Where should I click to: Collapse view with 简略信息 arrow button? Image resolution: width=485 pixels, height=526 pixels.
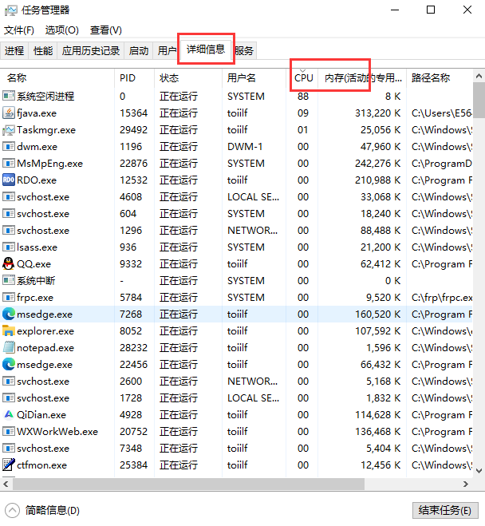tap(13, 511)
